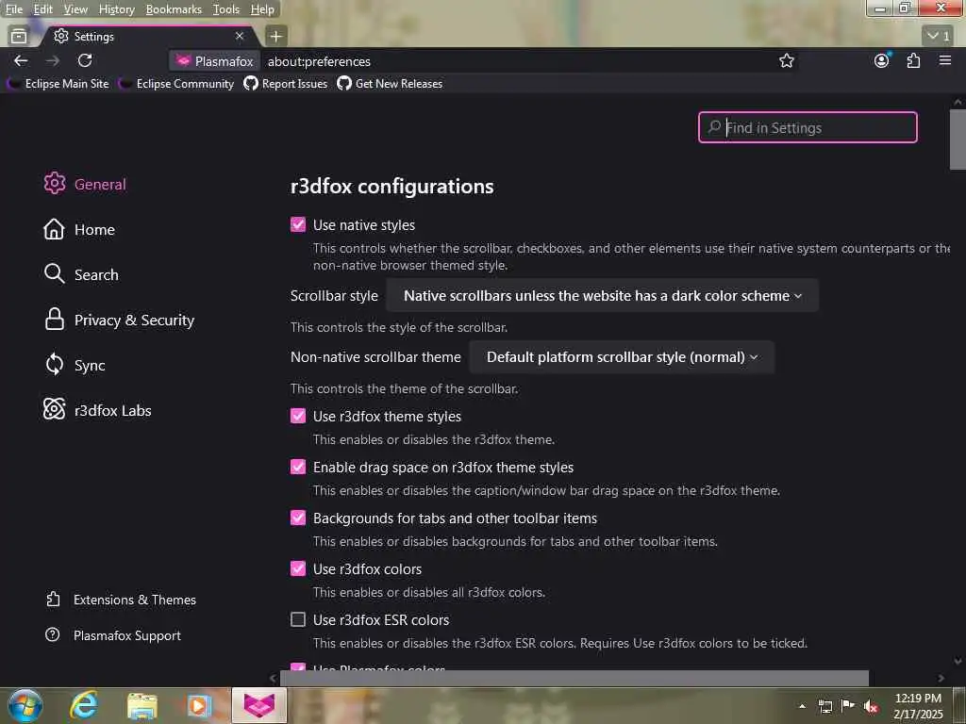Open the hamburger application menu
The image size is (966, 724).
click(945, 60)
